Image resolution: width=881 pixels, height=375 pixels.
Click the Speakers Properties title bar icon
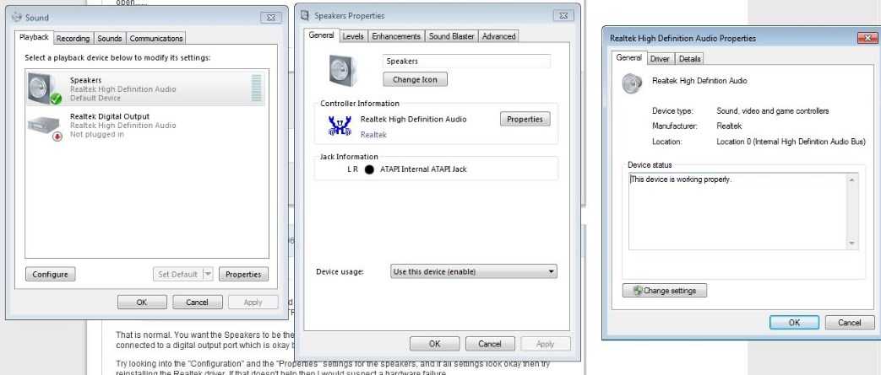[x=305, y=15]
